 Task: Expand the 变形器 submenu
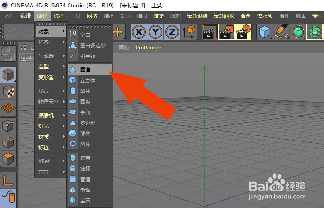coord(51,77)
